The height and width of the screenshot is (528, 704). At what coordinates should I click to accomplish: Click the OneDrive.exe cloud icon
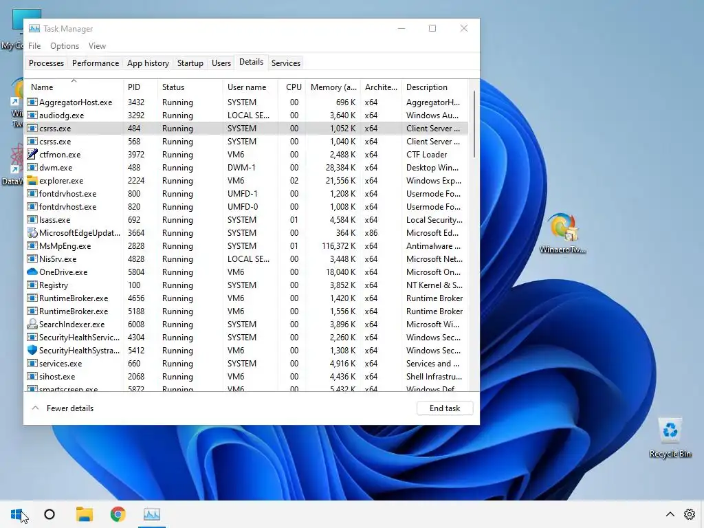point(32,272)
